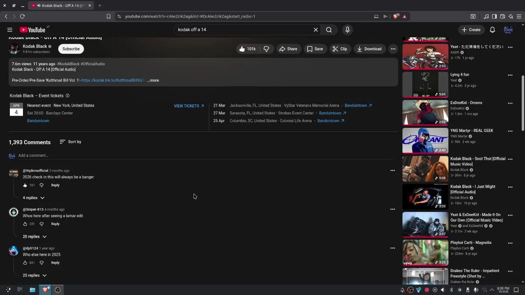This screenshot has width=525, height=295.
Task: Open Bluetooth settings in system tray
Action: point(451,290)
